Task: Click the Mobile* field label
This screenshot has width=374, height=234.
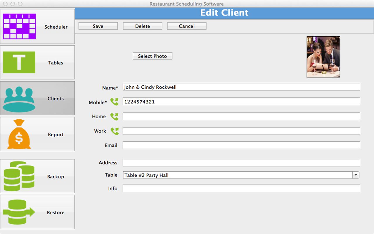Action: tap(98, 102)
